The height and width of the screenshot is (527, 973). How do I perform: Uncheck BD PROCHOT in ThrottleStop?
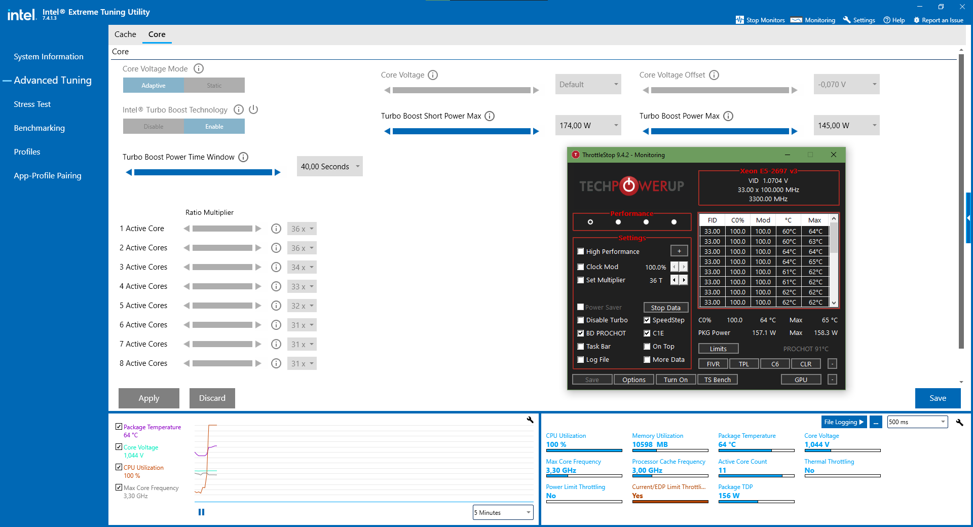tap(581, 333)
